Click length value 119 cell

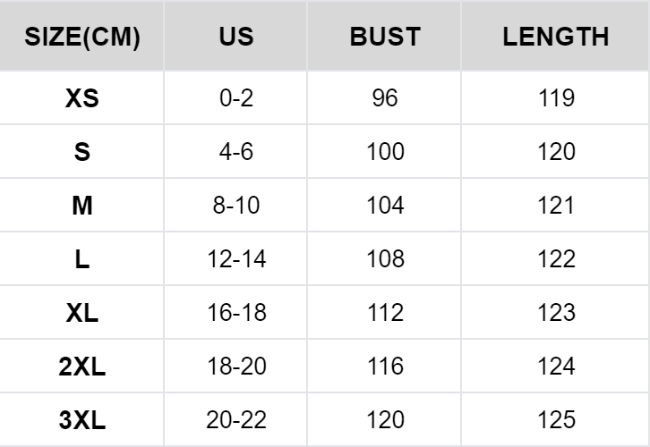tap(557, 98)
